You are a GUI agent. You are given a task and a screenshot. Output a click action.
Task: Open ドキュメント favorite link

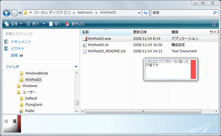[21, 42]
